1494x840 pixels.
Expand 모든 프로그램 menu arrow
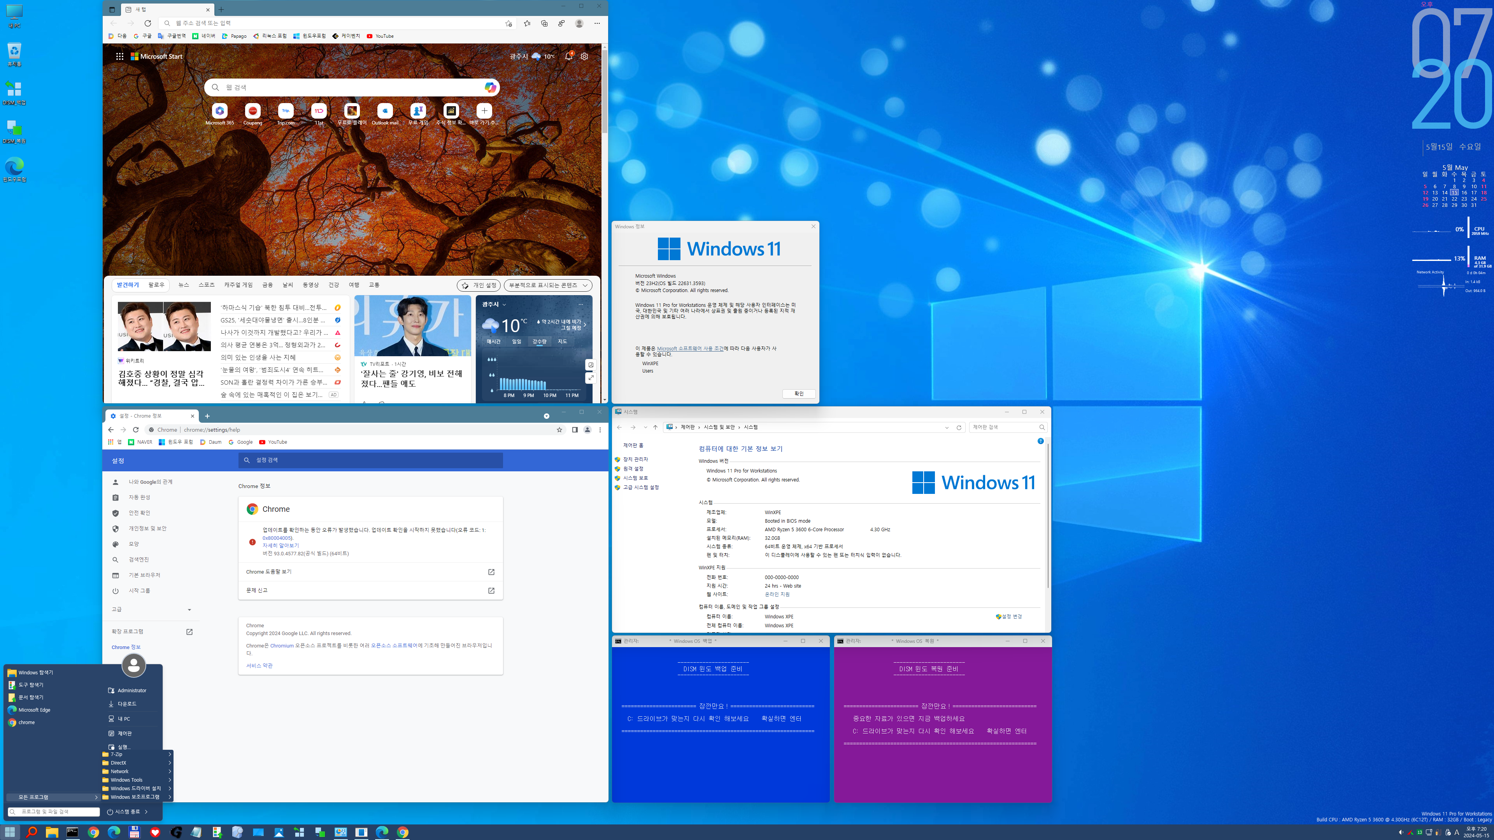(96, 797)
